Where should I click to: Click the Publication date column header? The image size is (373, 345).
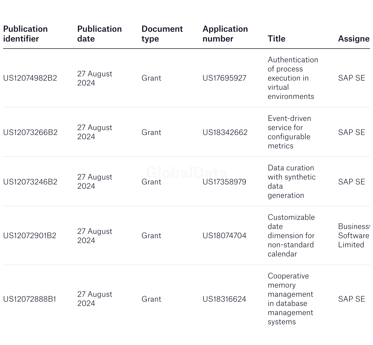[x=99, y=34]
